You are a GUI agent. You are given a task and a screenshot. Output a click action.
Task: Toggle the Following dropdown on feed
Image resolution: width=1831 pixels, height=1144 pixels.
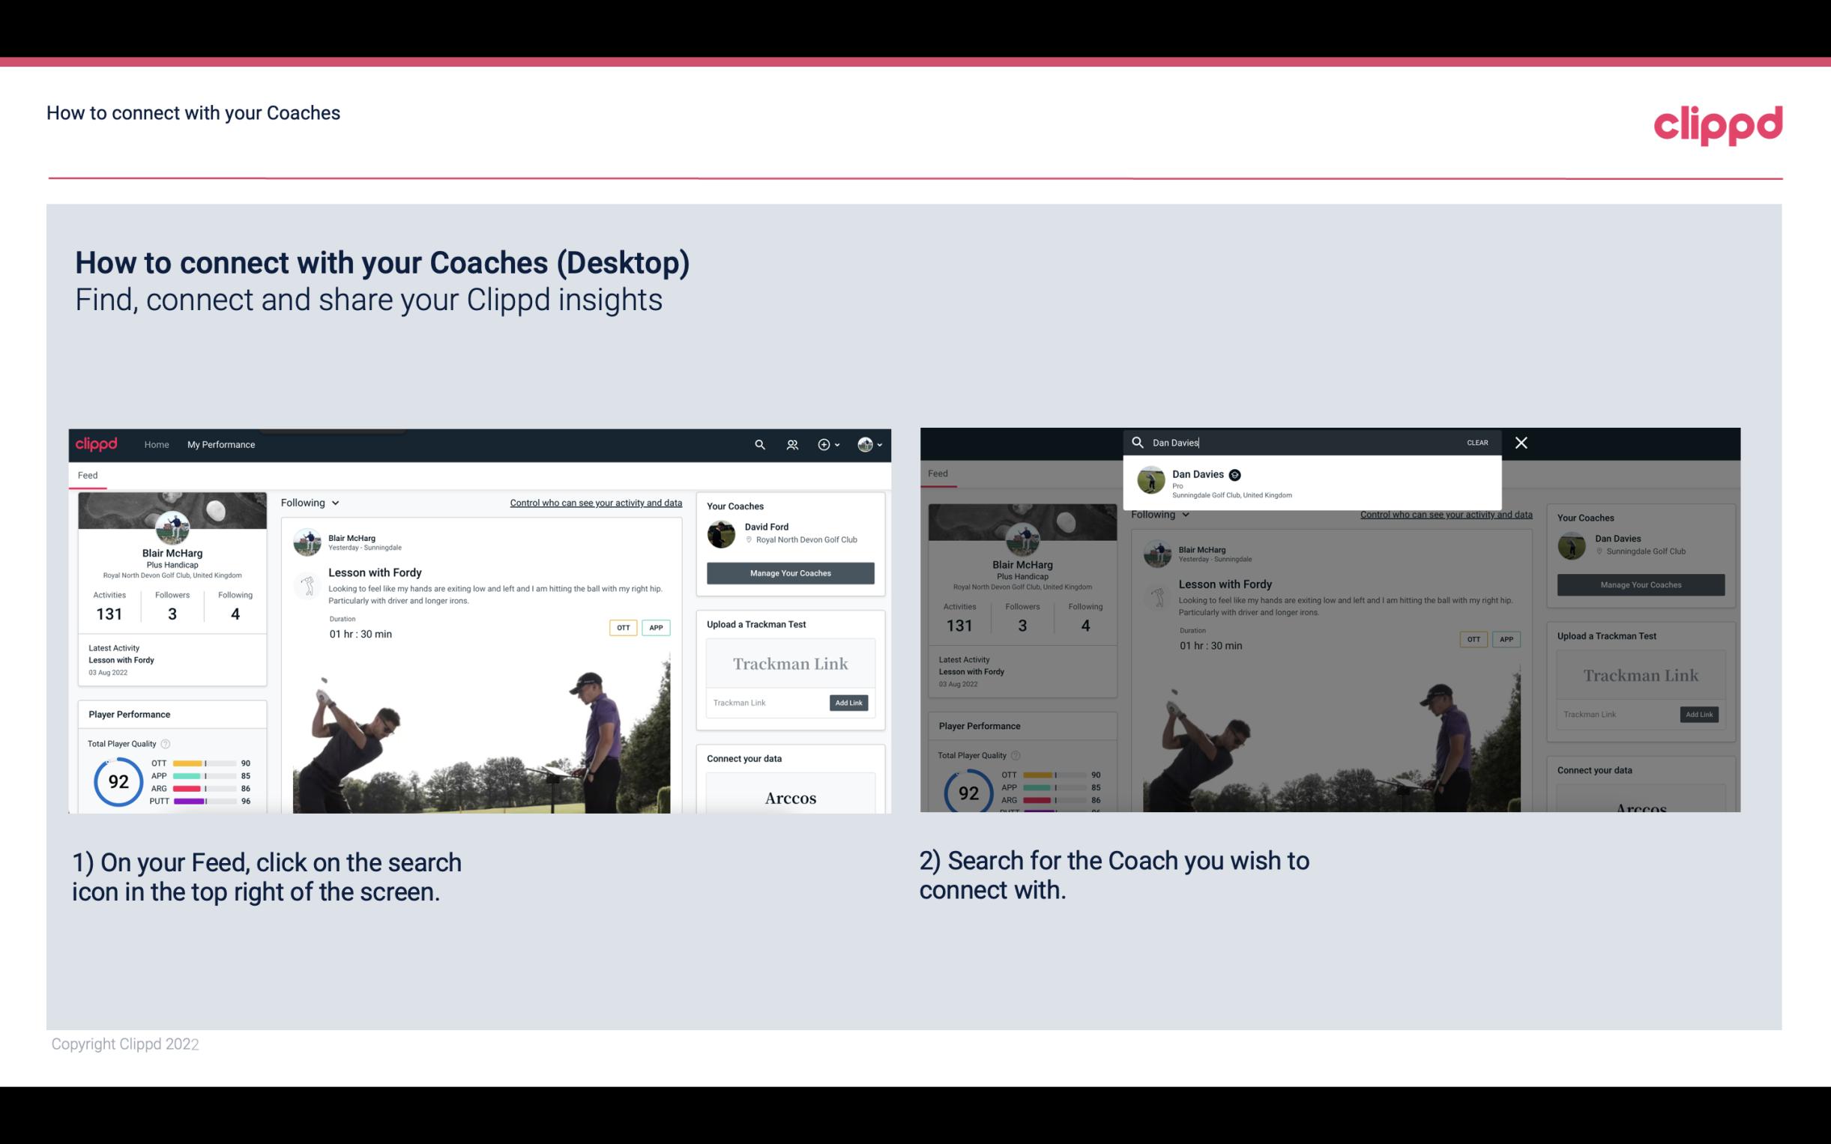click(x=313, y=502)
